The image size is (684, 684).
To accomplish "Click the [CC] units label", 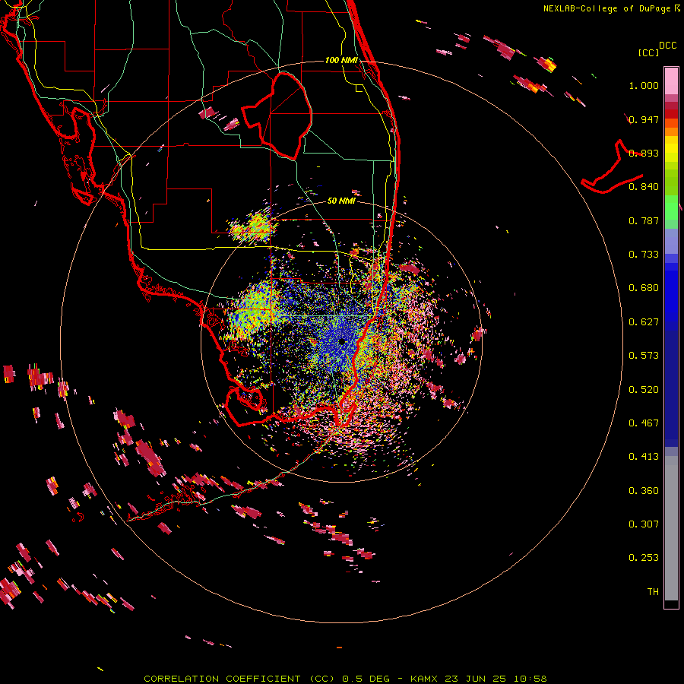I will point(648,52).
